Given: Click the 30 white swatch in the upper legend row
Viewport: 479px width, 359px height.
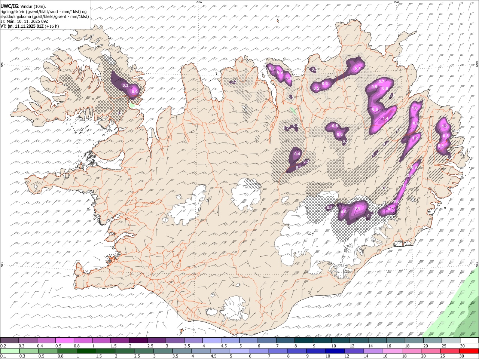Looking at the screenshot, I should 469,341.
